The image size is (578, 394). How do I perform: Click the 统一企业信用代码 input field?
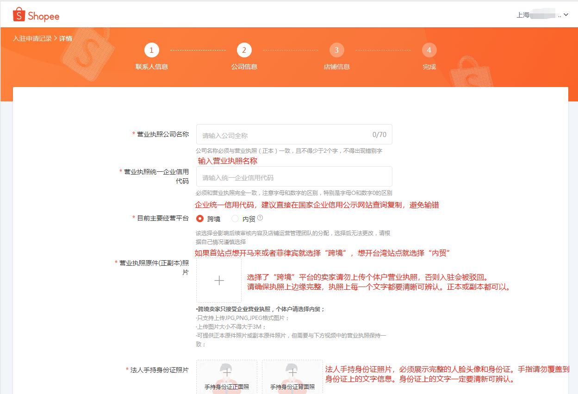[x=278, y=176]
